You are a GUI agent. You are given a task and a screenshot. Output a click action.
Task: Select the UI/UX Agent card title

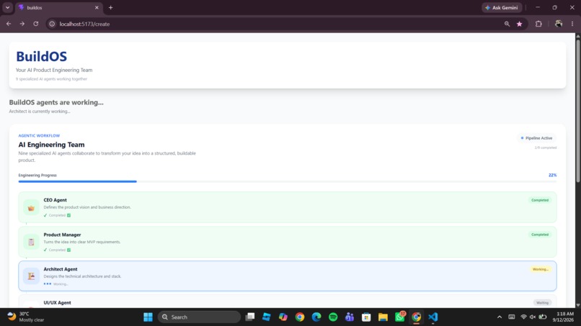[x=57, y=303]
